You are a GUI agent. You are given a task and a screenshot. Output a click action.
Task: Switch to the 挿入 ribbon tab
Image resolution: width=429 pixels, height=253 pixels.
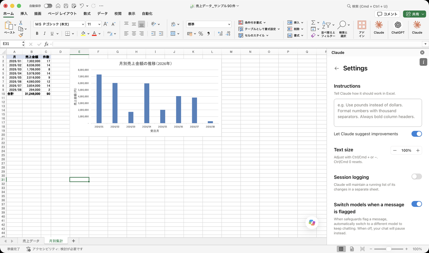pos(24,14)
